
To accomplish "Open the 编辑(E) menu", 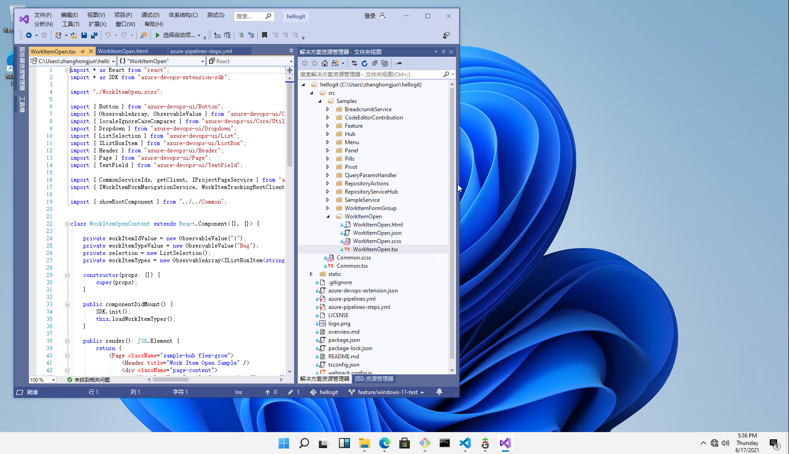I will (69, 15).
